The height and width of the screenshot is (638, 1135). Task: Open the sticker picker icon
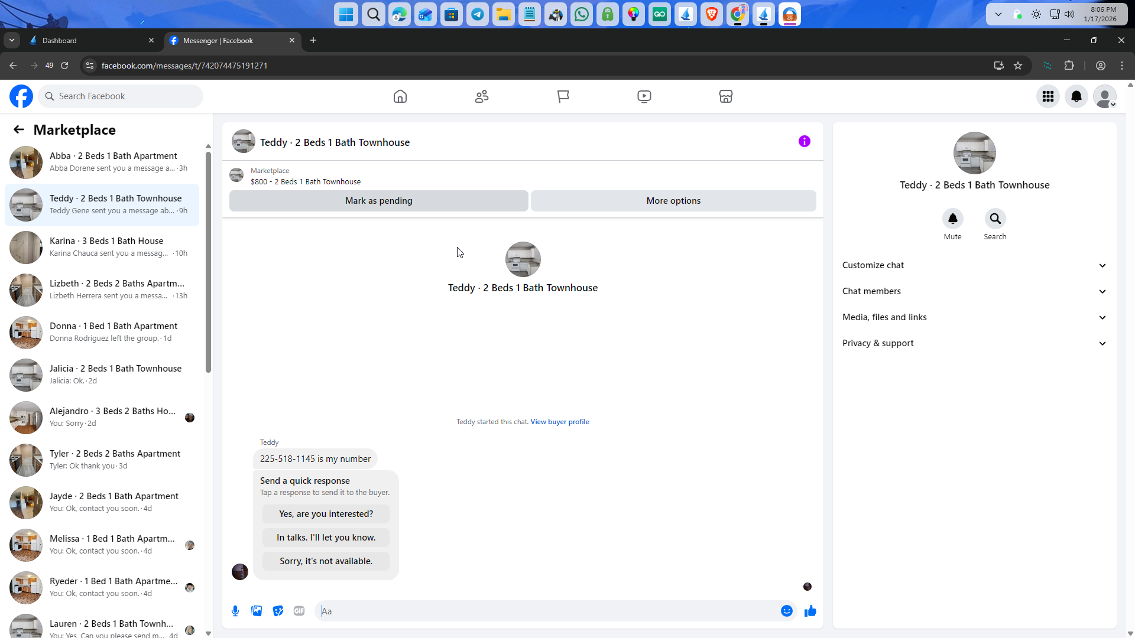click(x=278, y=611)
